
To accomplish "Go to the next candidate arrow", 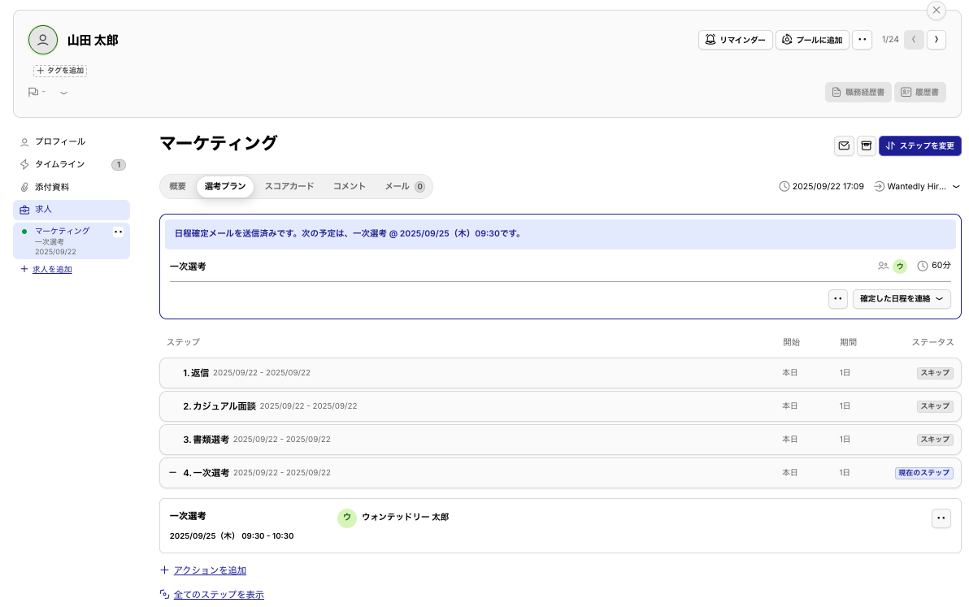I will tap(936, 40).
